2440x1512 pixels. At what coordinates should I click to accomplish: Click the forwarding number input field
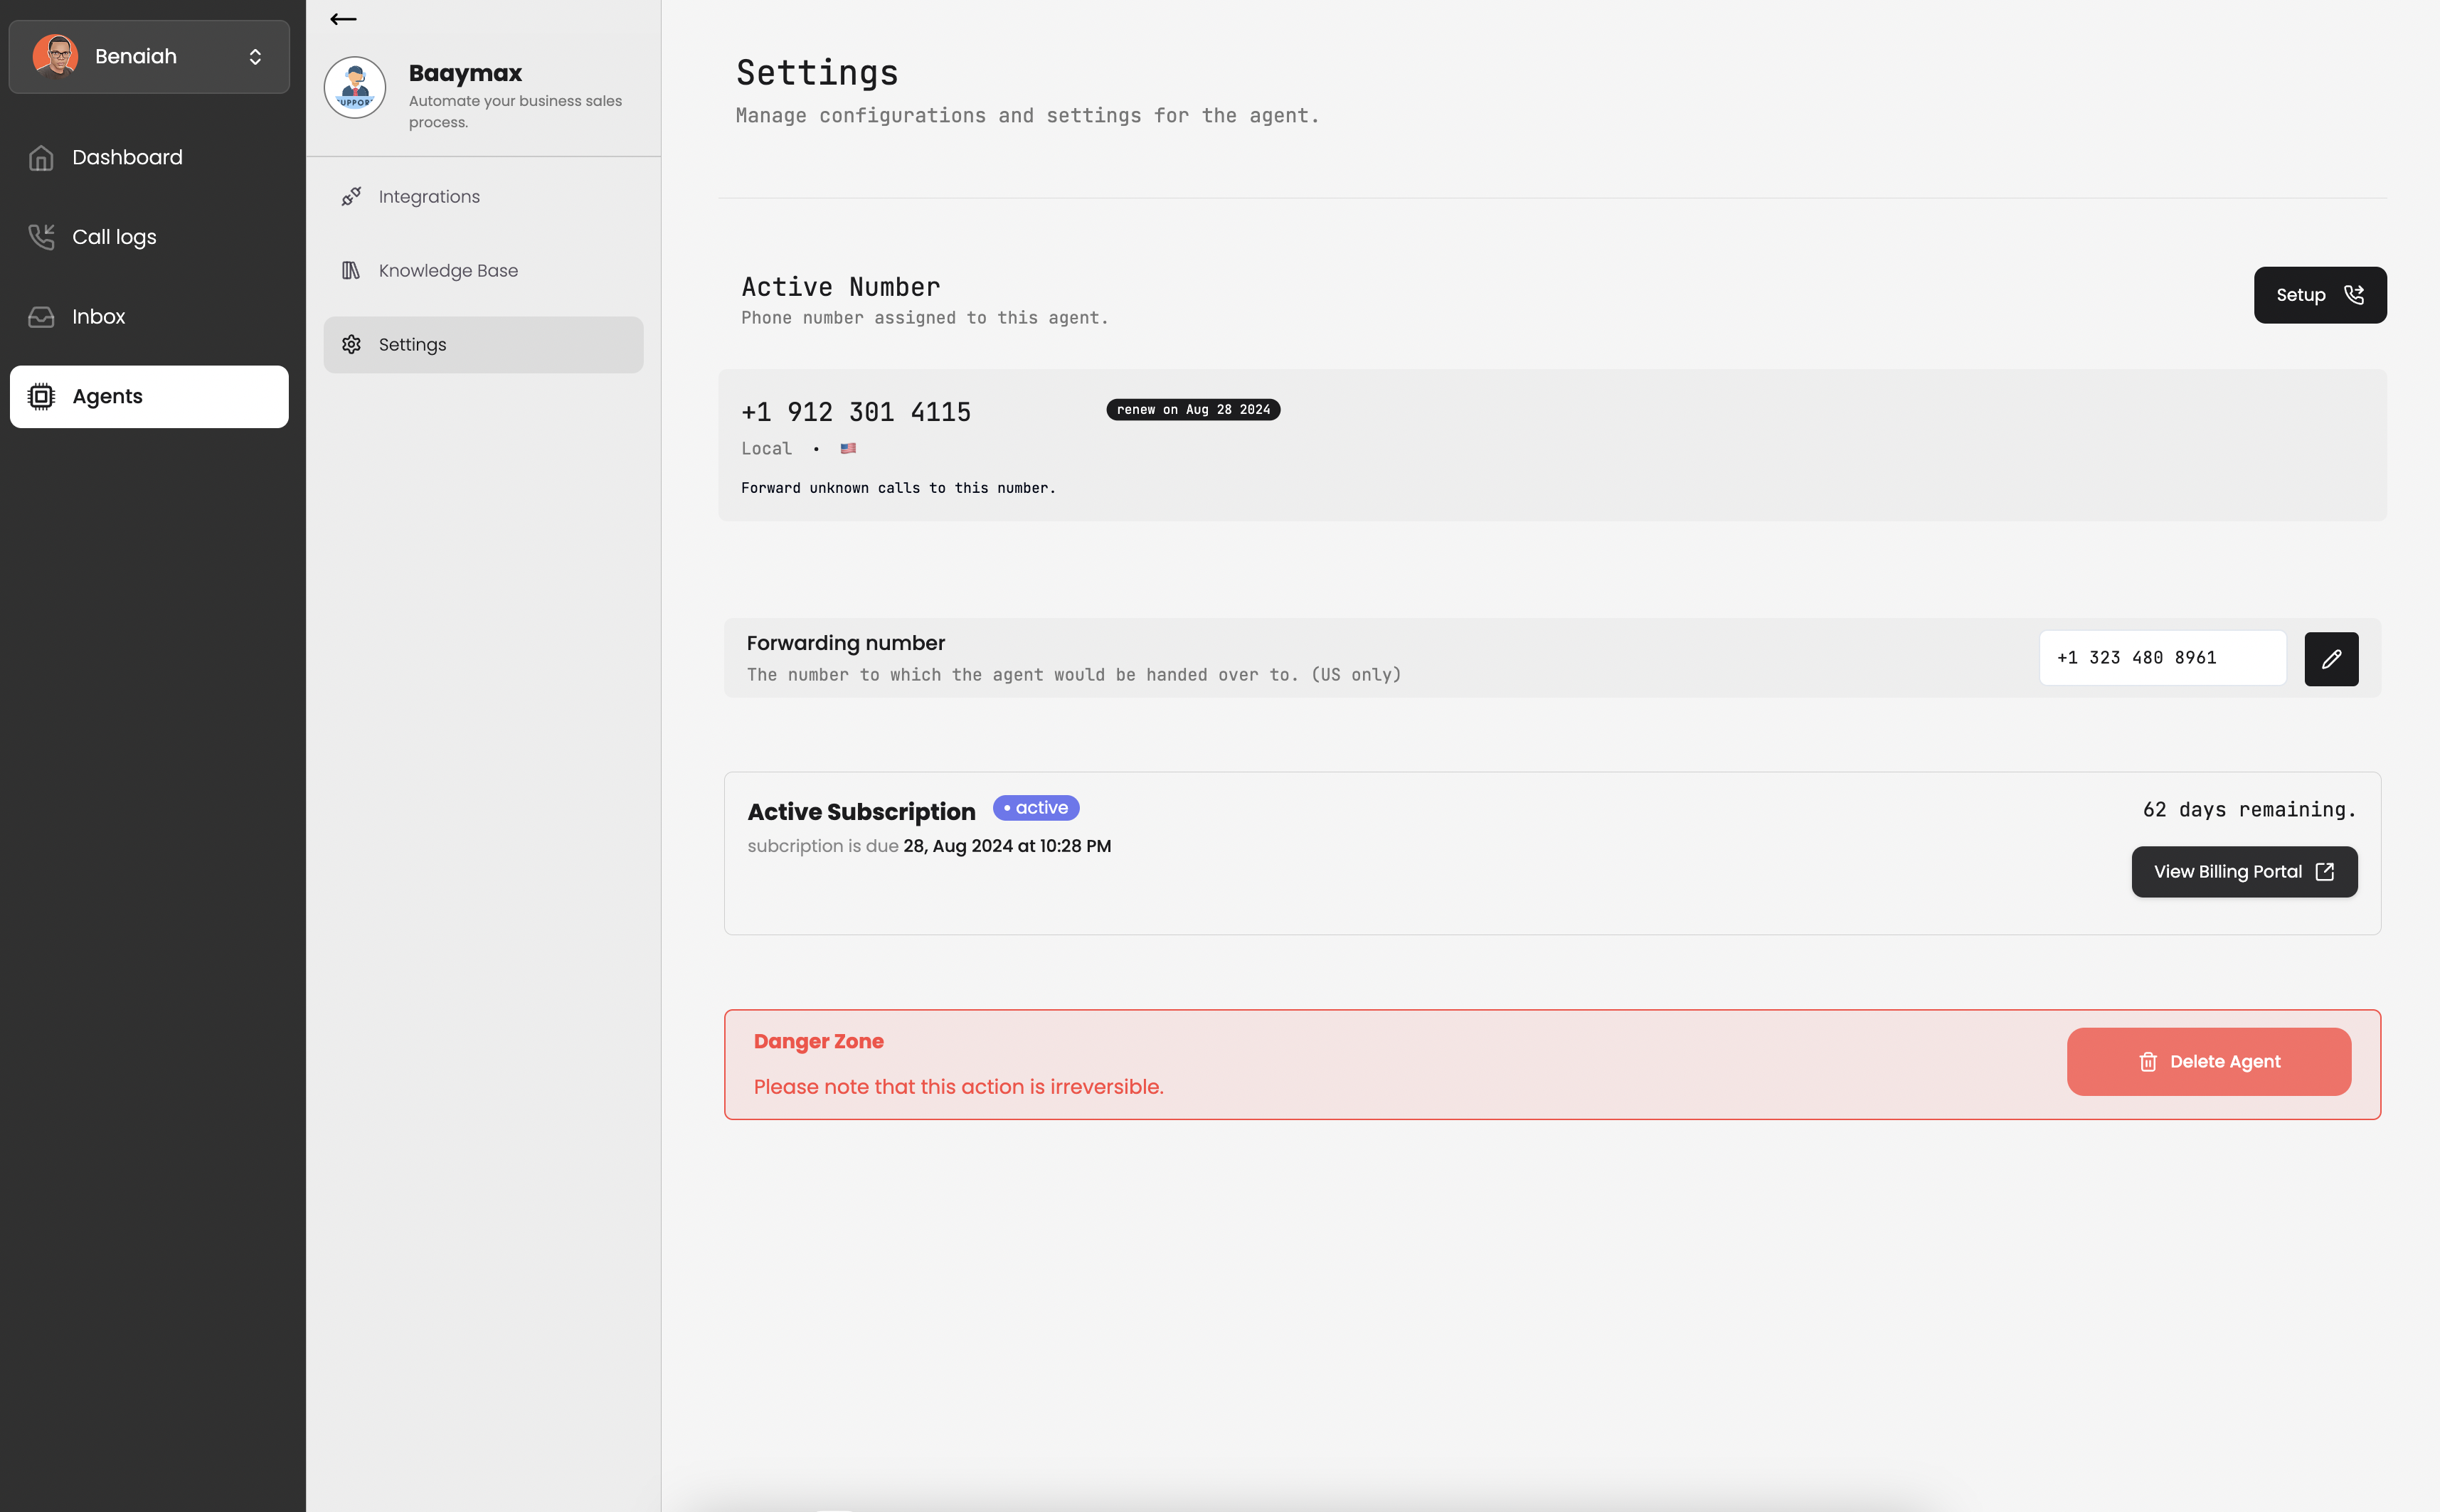pos(2162,658)
